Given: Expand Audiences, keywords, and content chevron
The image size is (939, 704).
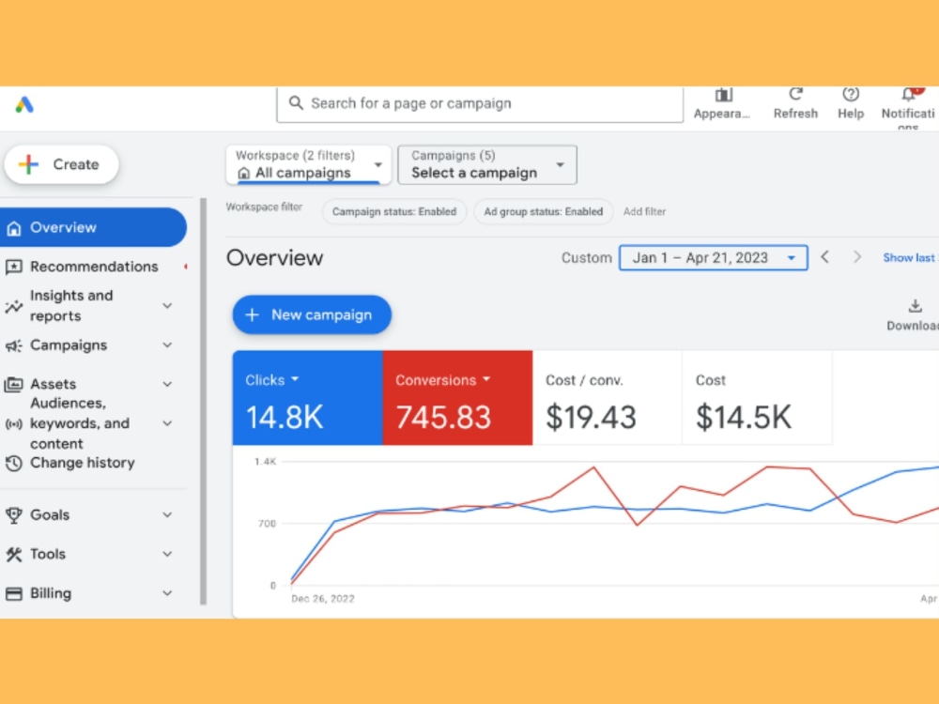Looking at the screenshot, I should click(168, 424).
